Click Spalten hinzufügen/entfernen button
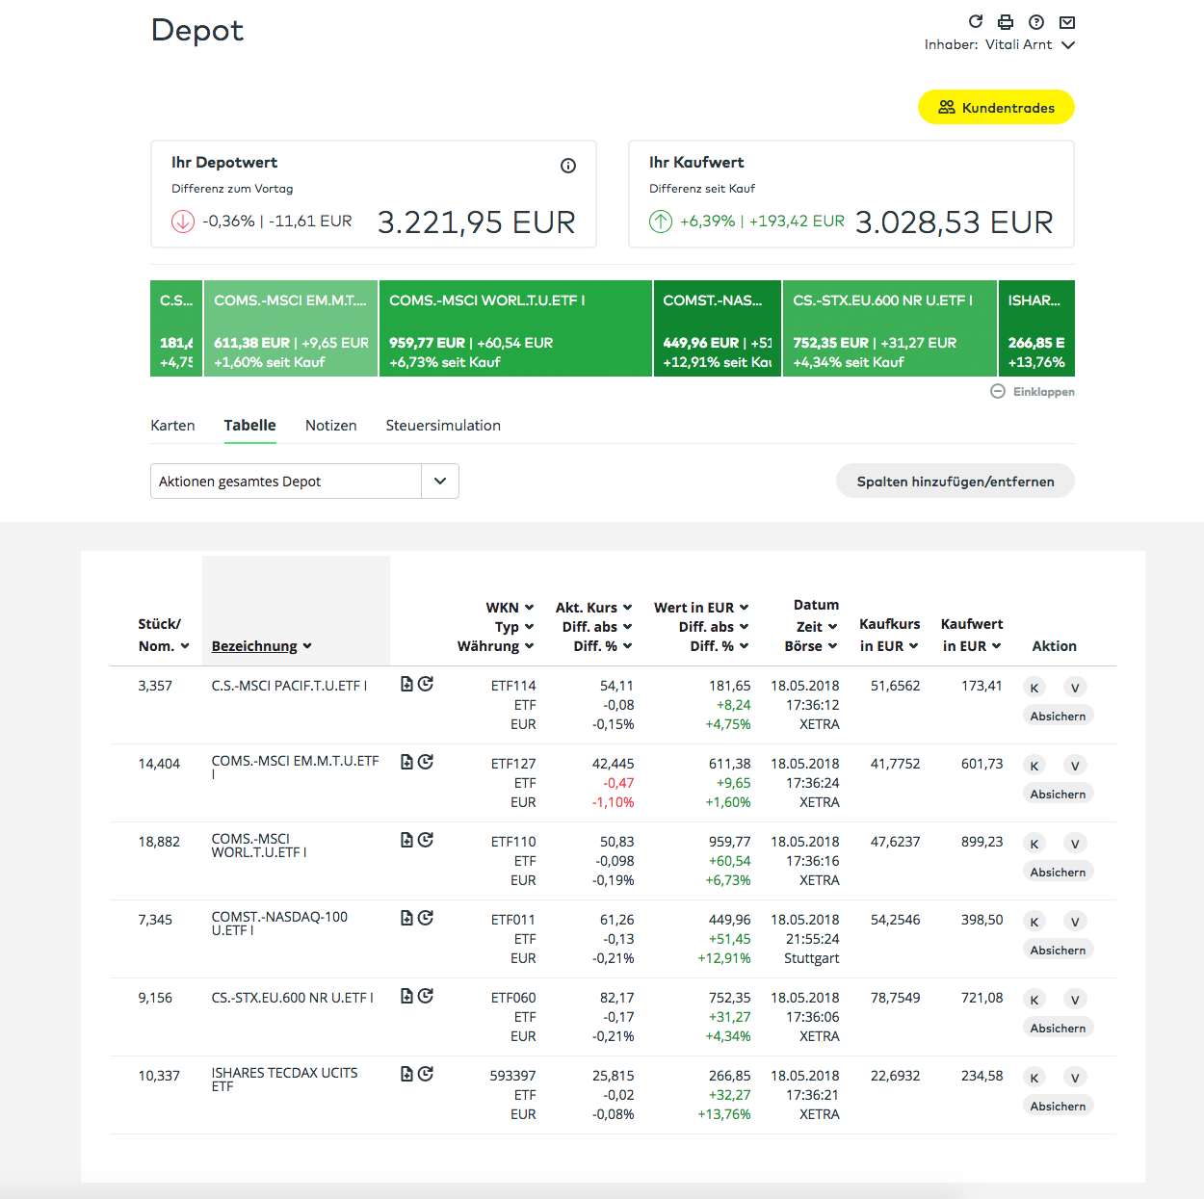Viewport: 1204px width, 1199px height. tap(955, 481)
